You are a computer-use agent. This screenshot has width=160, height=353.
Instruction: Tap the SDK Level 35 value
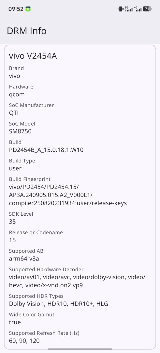(x=12, y=222)
